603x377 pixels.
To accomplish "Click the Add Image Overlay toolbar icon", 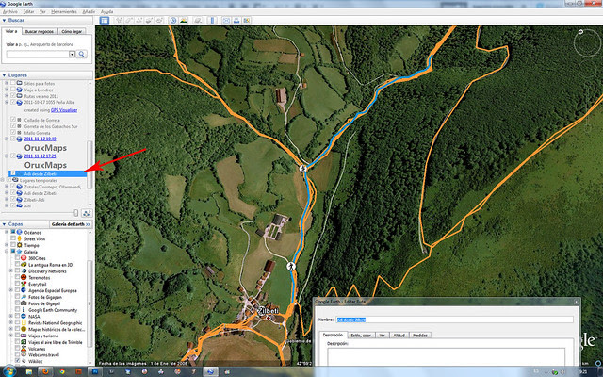I will pyautogui.click(x=149, y=21).
